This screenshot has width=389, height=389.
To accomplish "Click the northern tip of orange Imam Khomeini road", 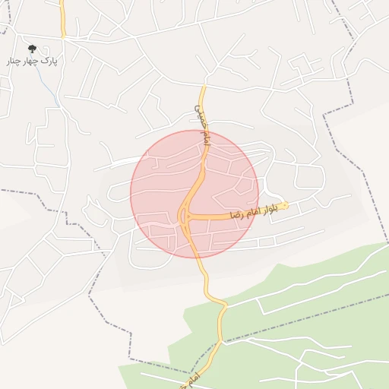I will click(x=204, y=86).
